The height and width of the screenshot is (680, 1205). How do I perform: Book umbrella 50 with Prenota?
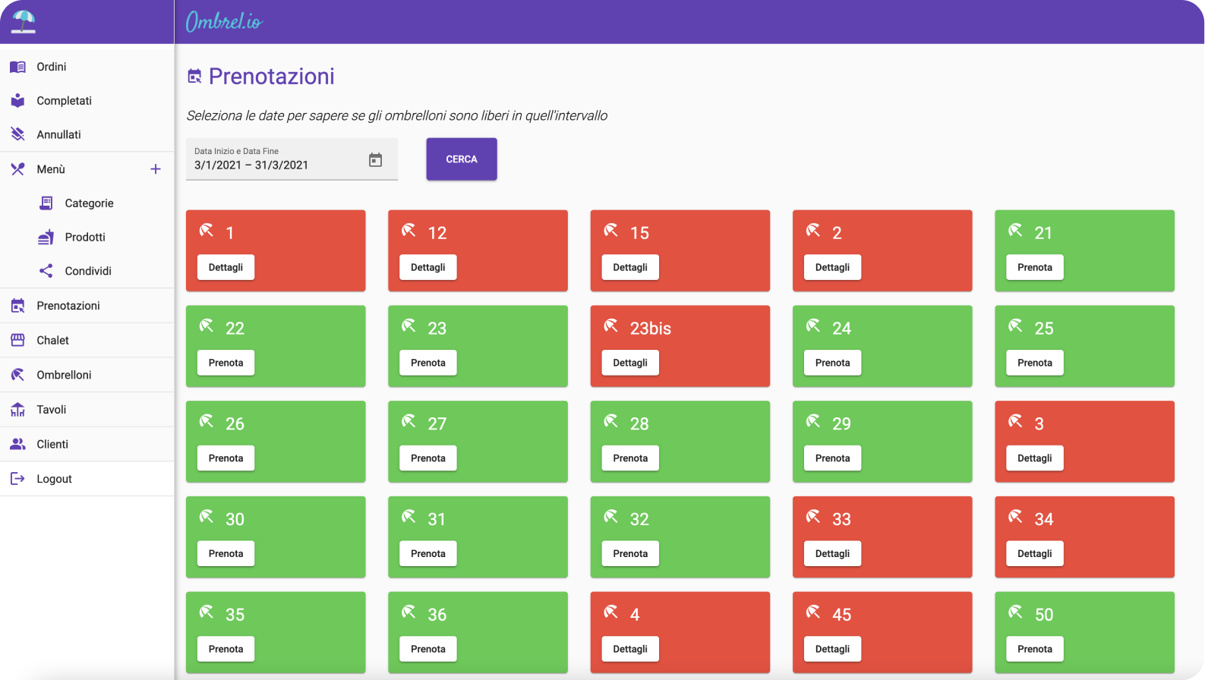(x=1035, y=649)
